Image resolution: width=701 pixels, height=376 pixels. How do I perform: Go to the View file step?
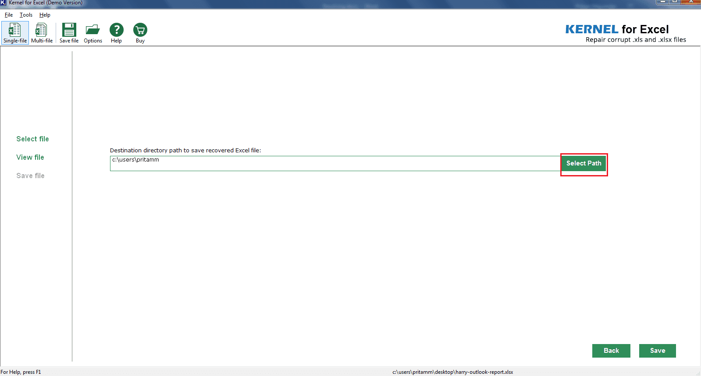[x=30, y=157]
